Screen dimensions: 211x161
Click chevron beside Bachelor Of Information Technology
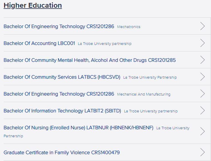202,110
